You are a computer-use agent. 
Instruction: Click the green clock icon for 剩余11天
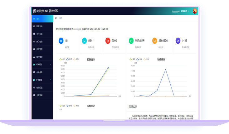(131, 41)
